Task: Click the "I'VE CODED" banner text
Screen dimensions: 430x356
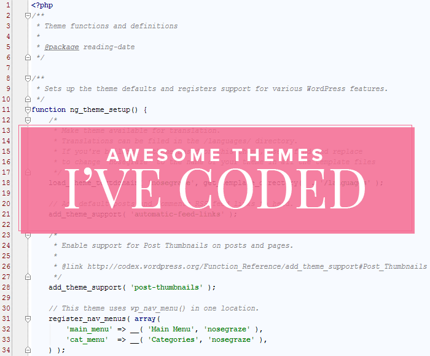Action: (x=215, y=189)
